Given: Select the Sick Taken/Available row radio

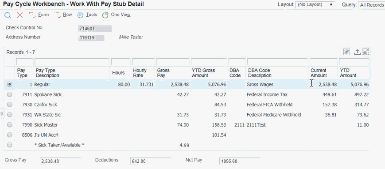Looking at the screenshot, I should (x=10, y=145).
